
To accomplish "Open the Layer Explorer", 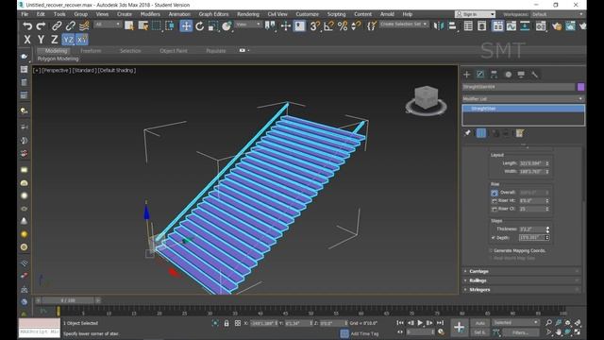I will pos(482,26).
